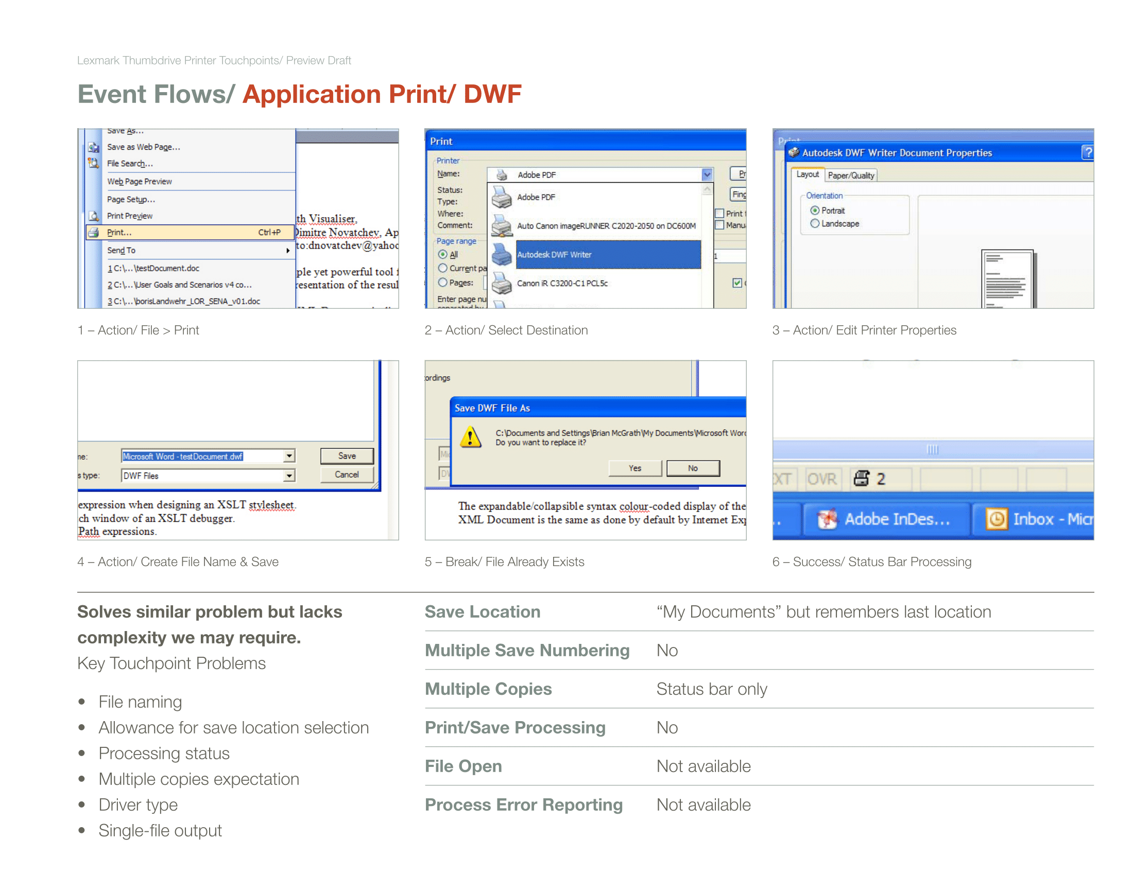Open the DWF Files type dropdown
The width and height of the screenshot is (1133, 875).
click(x=289, y=476)
